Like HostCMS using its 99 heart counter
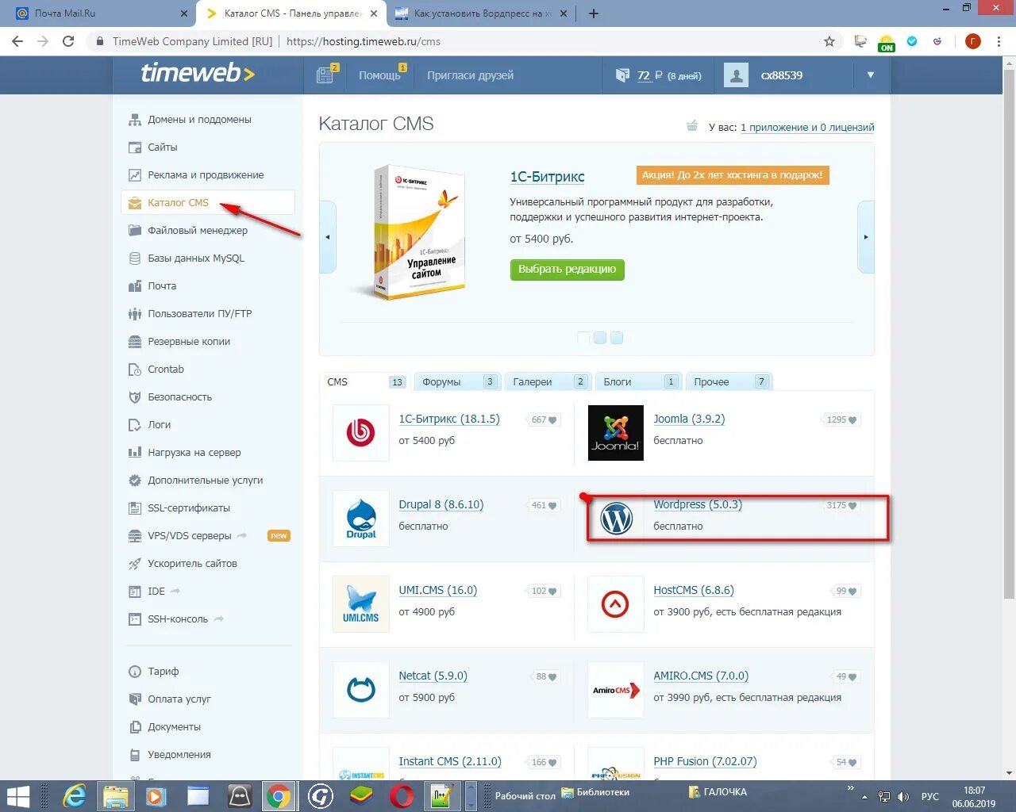Viewport: 1016px width, 812px height. pyautogui.click(x=846, y=592)
